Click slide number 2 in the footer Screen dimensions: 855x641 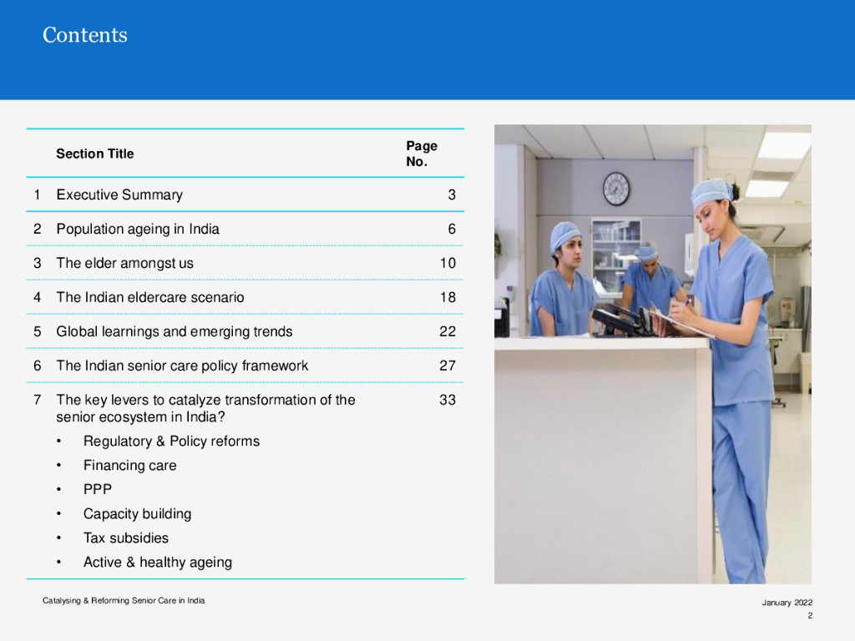(810, 615)
